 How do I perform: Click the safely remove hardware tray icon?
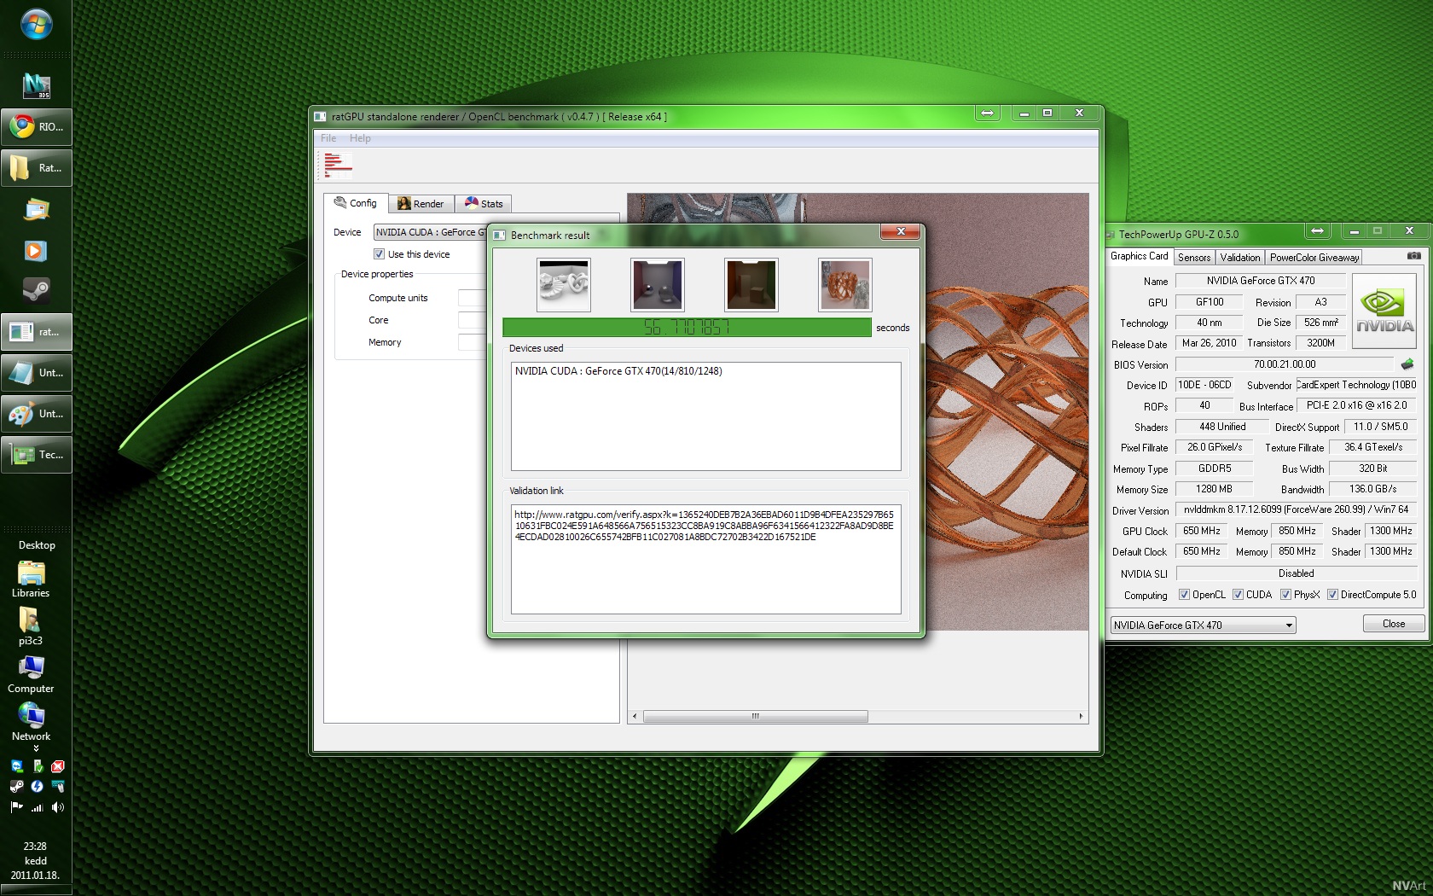tap(37, 766)
